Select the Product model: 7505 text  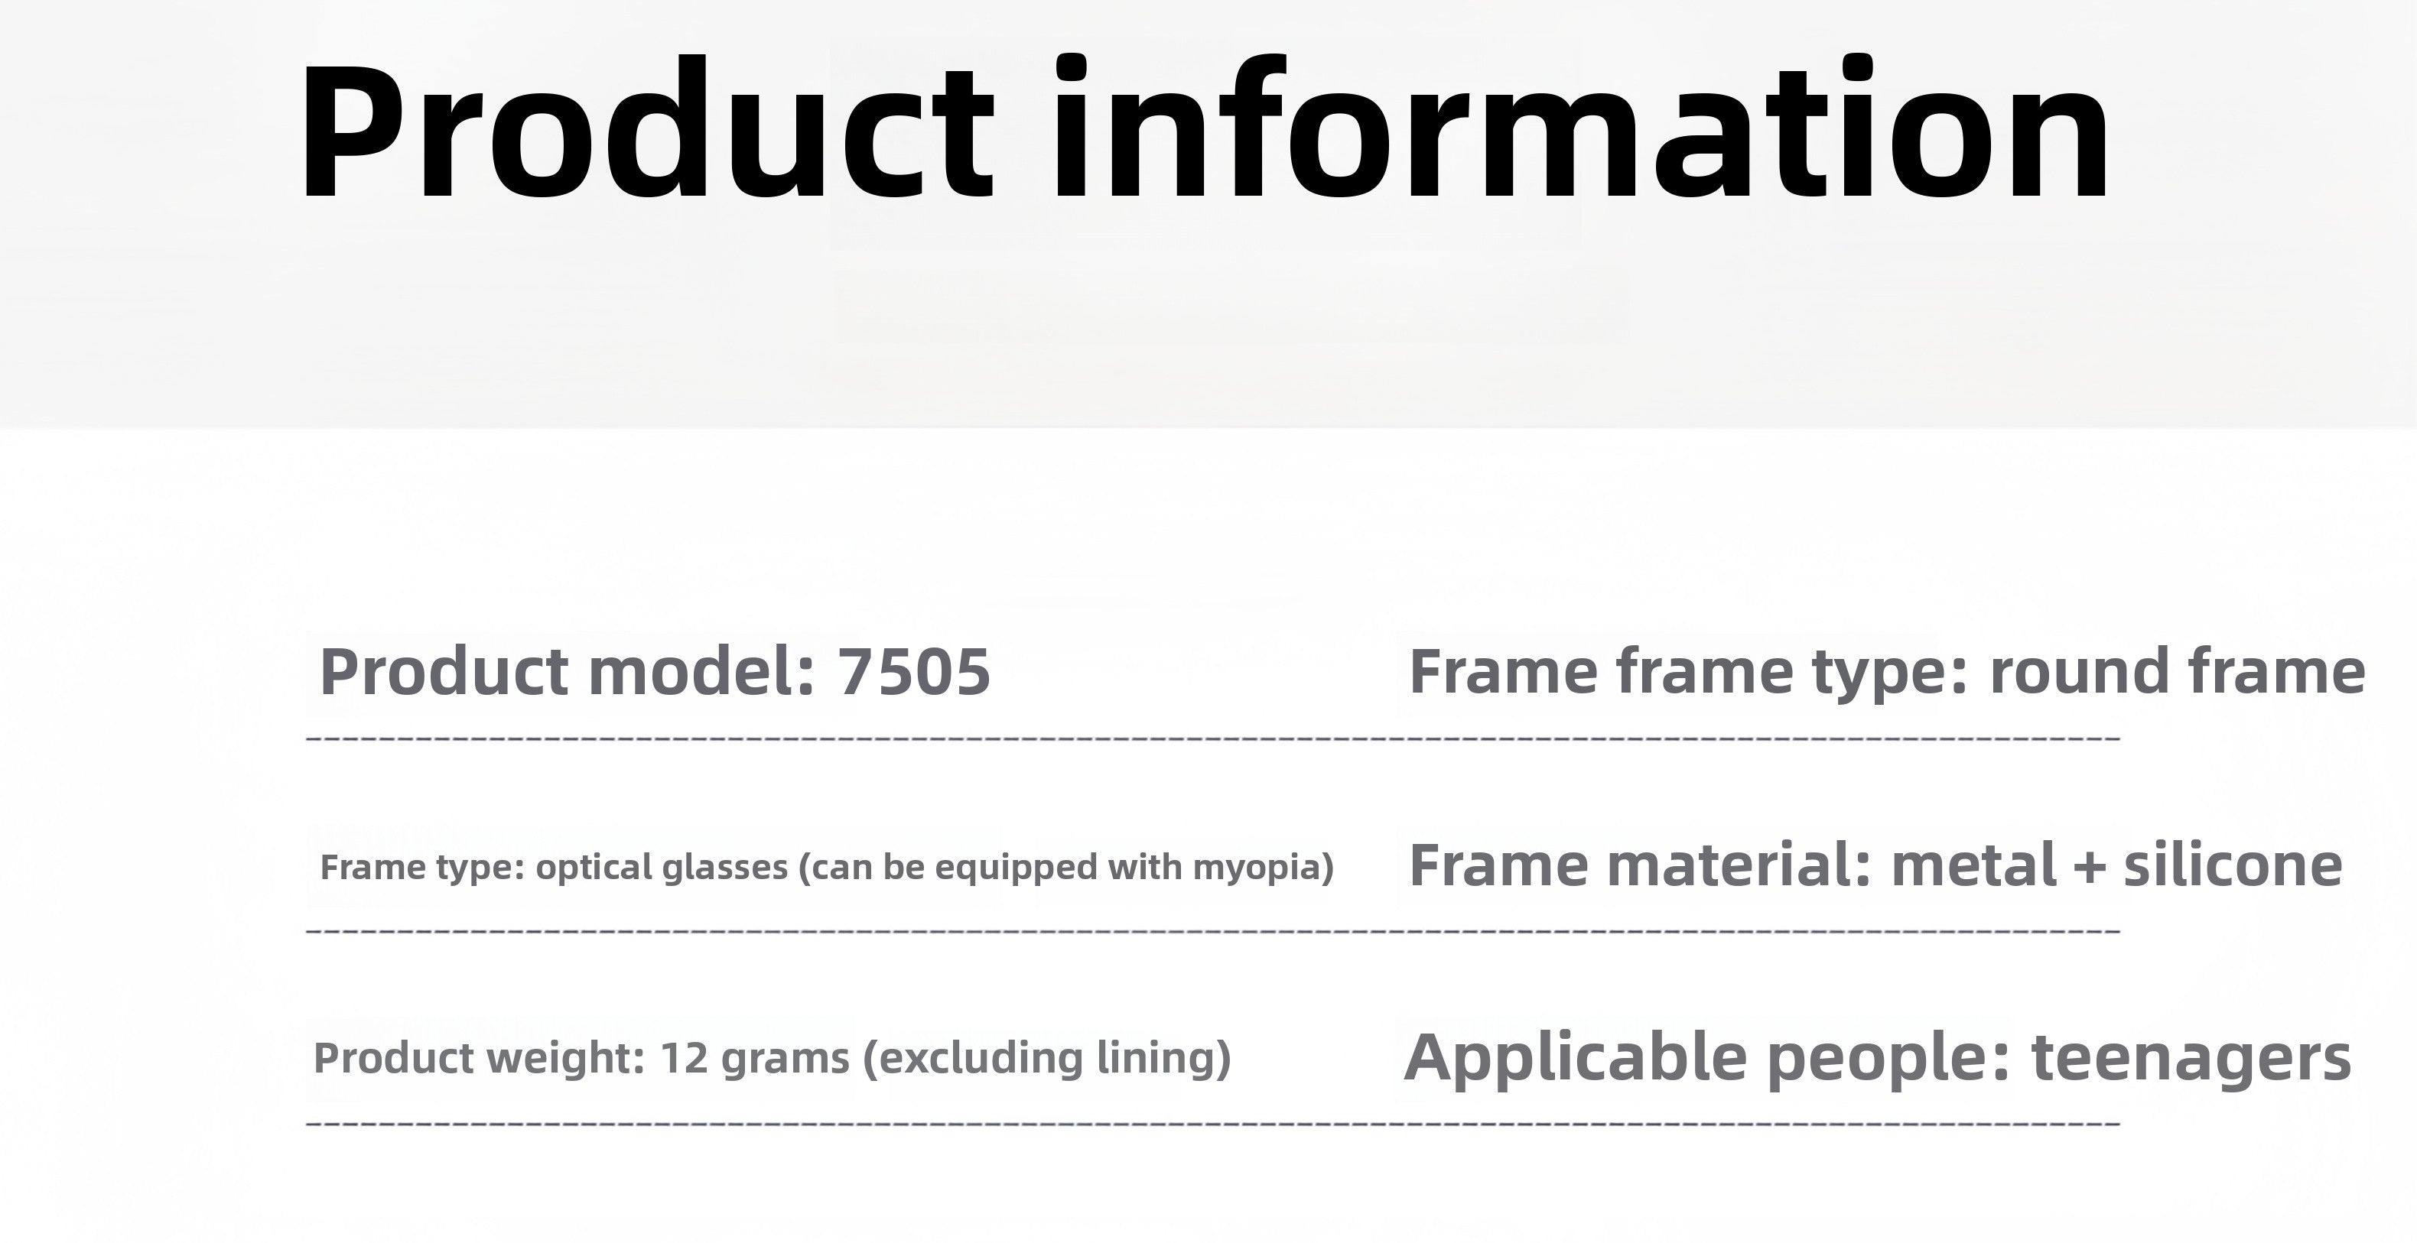pyautogui.click(x=655, y=673)
